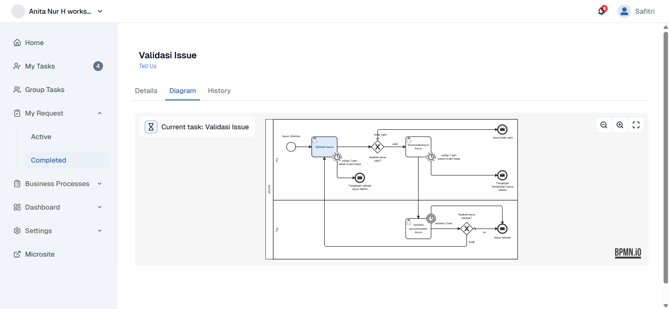
Task: Switch to the History tab
Action: (219, 91)
